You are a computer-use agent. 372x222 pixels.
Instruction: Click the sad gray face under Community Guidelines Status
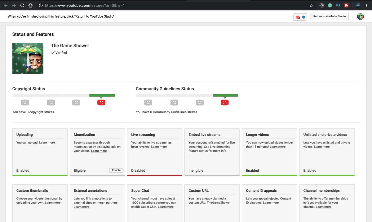pyautogui.click(x=148, y=102)
